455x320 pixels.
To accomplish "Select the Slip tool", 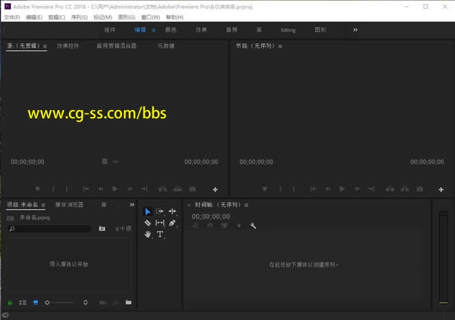I will 160,223.
